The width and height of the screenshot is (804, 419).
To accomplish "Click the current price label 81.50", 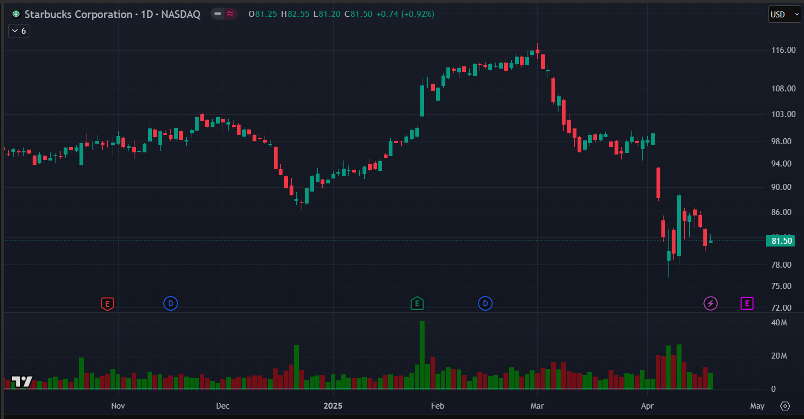I will [x=780, y=241].
